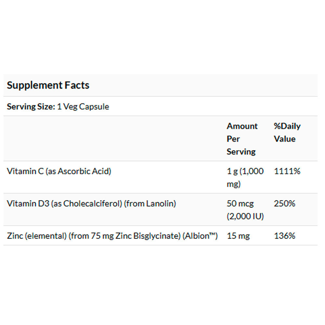Click the 1111% daily value
The height and width of the screenshot is (325, 325).
pos(287,171)
